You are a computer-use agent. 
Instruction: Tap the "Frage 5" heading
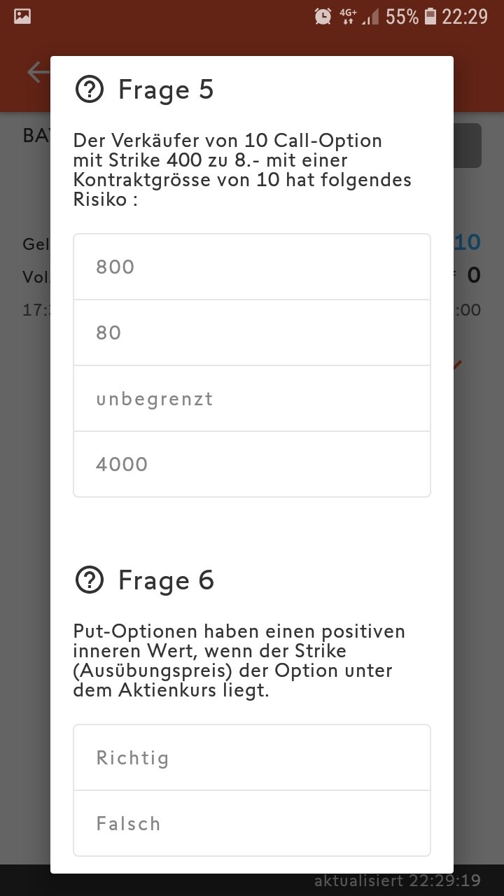(166, 90)
